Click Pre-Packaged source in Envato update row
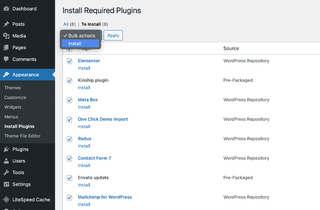This screenshot has width=320, height=210. (238, 178)
